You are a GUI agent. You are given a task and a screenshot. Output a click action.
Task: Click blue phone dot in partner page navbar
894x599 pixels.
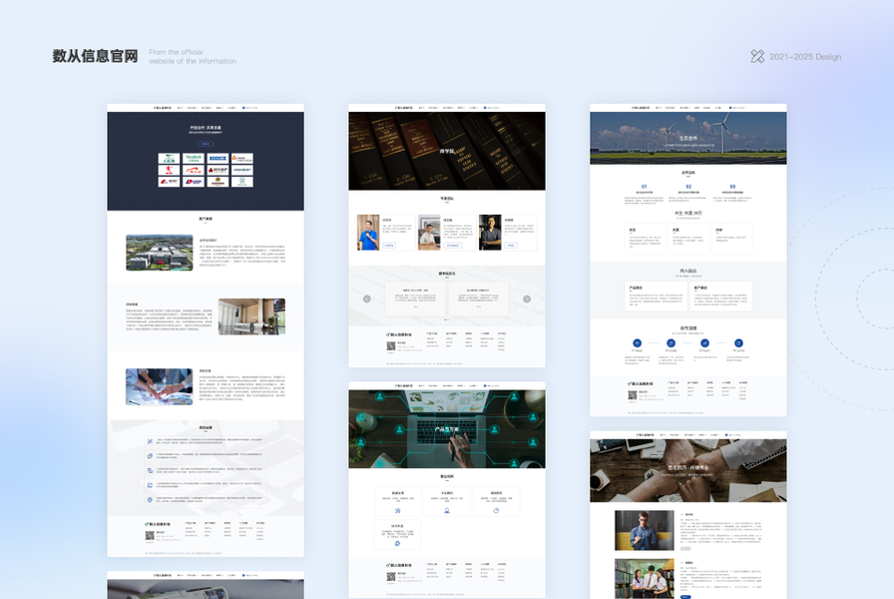tap(244, 107)
